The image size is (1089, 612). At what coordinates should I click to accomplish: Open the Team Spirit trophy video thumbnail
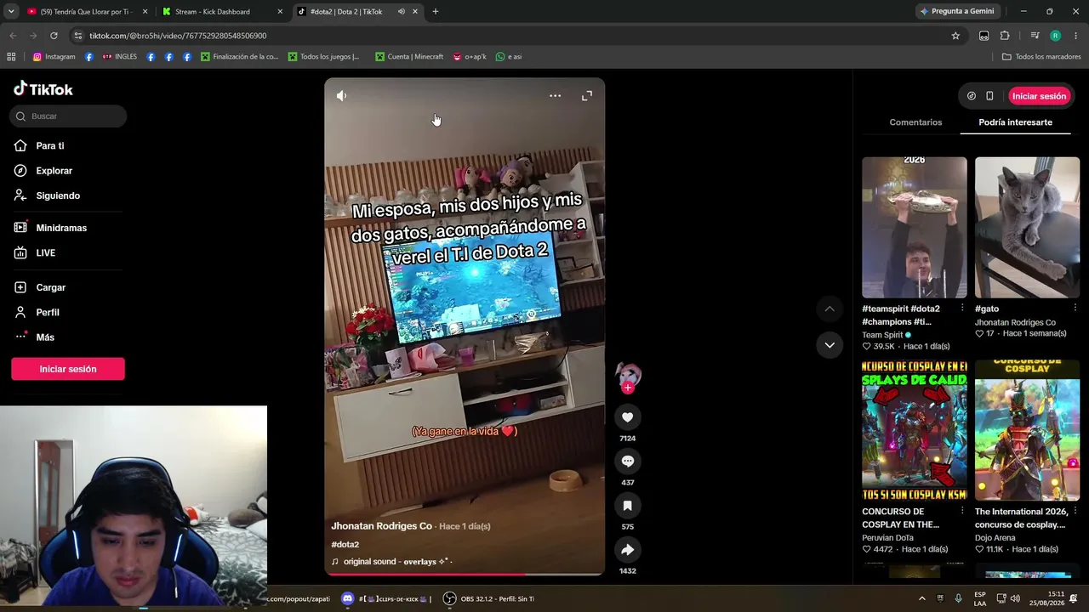click(x=915, y=227)
